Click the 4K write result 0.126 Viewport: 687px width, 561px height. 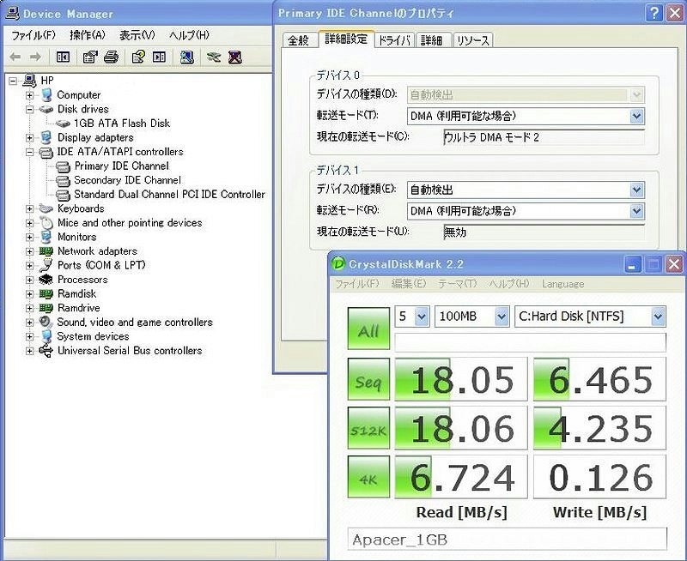pos(599,478)
